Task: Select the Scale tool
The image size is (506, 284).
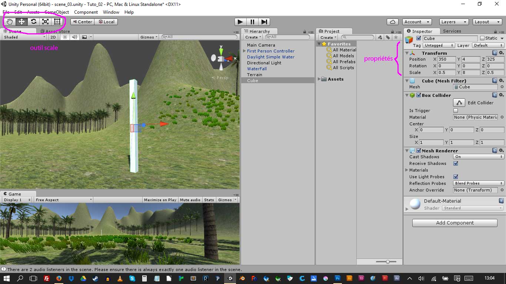Action: pyautogui.click(x=46, y=22)
